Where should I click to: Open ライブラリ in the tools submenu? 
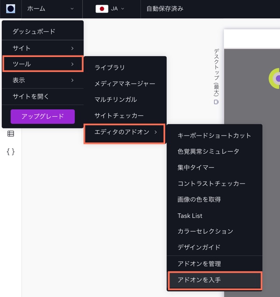(x=125, y=67)
